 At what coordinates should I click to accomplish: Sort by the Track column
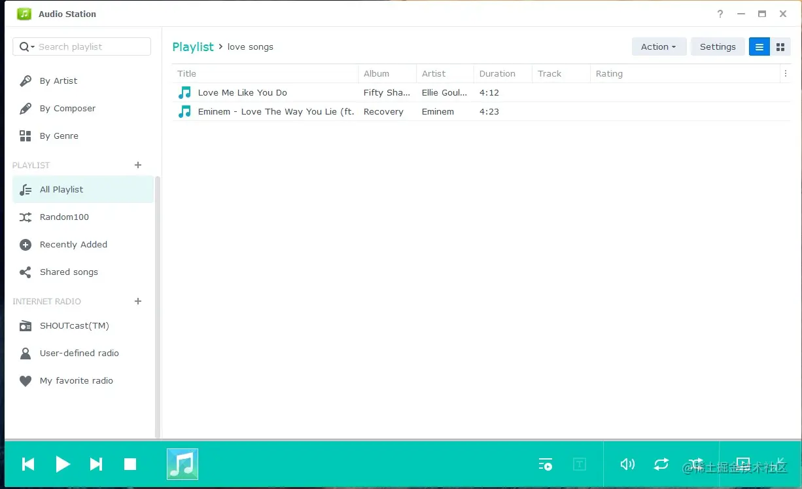pyautogui.click(x=561, y=73)
